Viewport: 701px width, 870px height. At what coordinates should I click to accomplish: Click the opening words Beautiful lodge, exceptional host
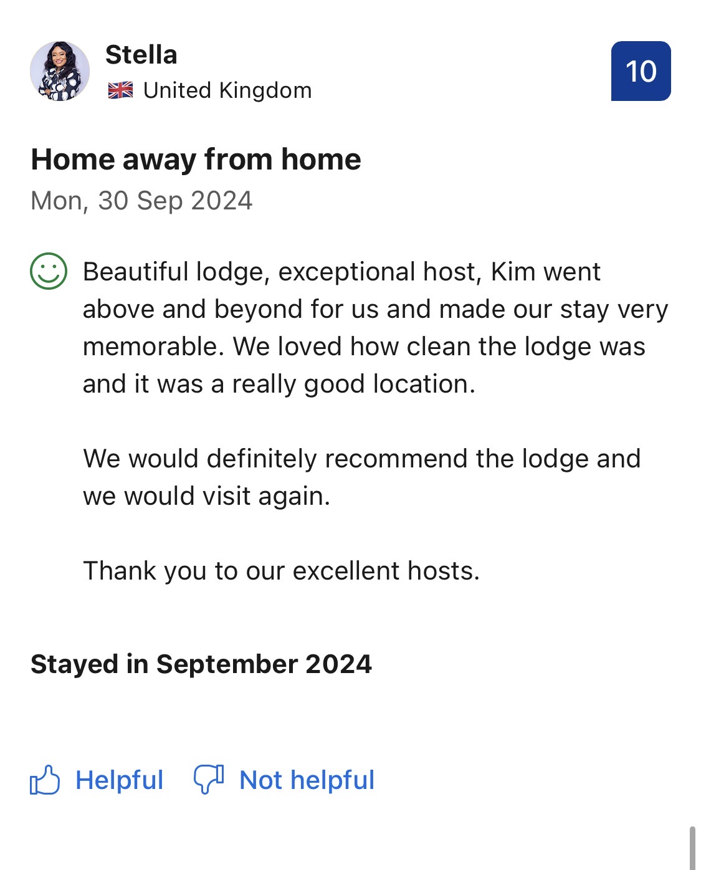pos(279,272)
